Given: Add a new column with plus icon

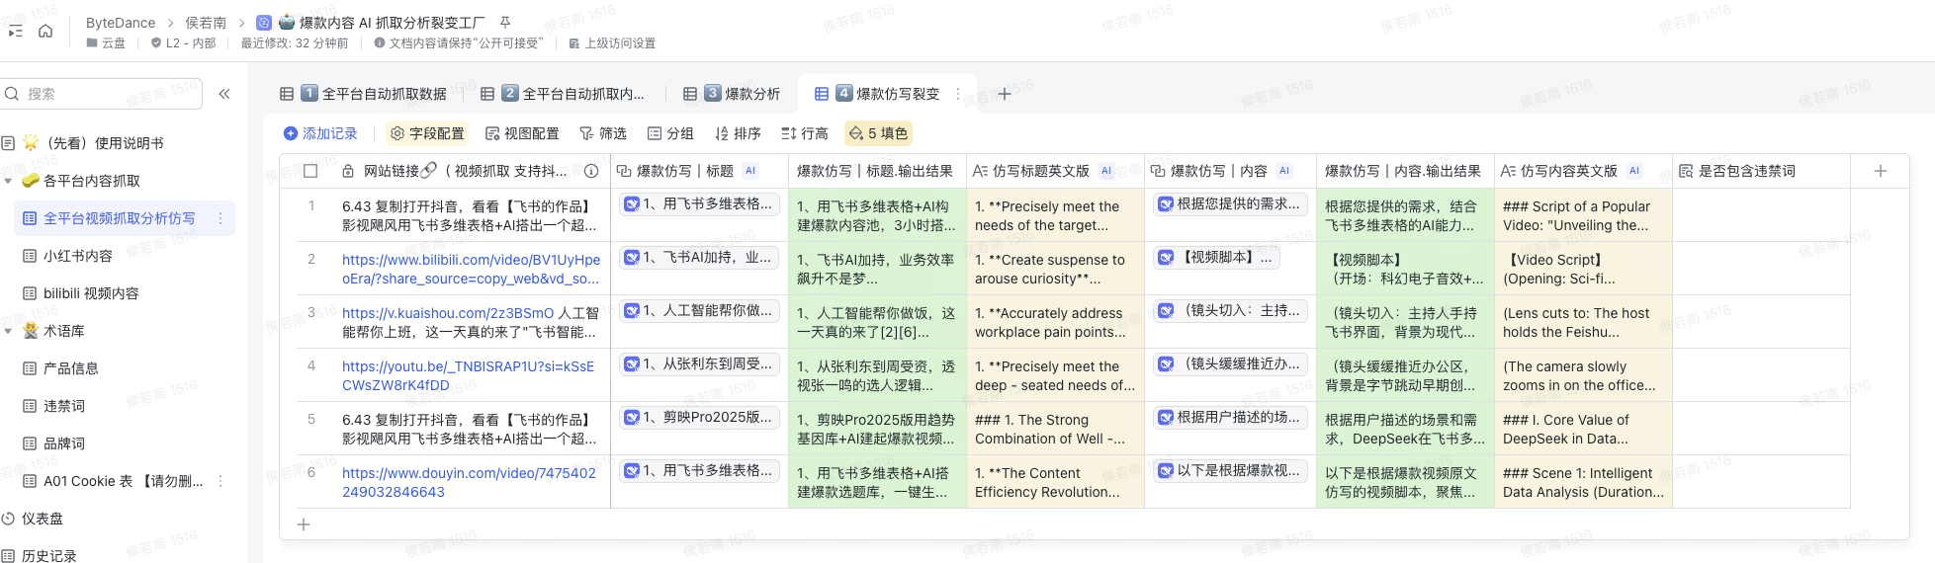Looking at the screenshot, I should click(x=1880, y=171).
